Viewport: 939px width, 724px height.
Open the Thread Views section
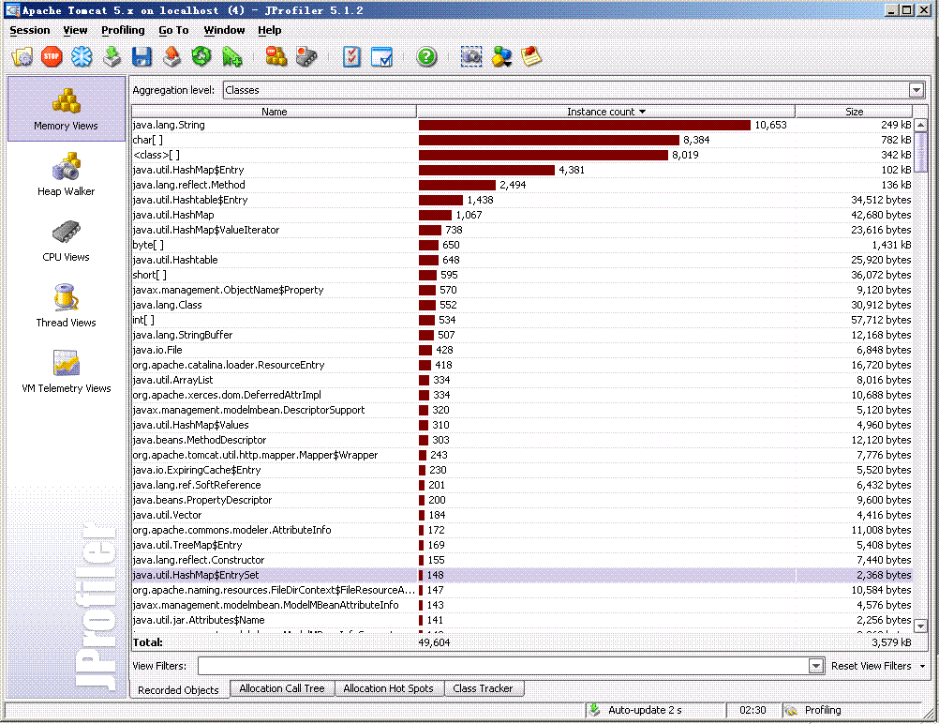click(x=65, y=307)
